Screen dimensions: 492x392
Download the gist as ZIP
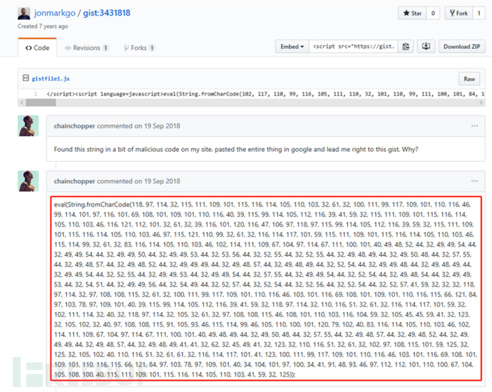tap(461, 46)
